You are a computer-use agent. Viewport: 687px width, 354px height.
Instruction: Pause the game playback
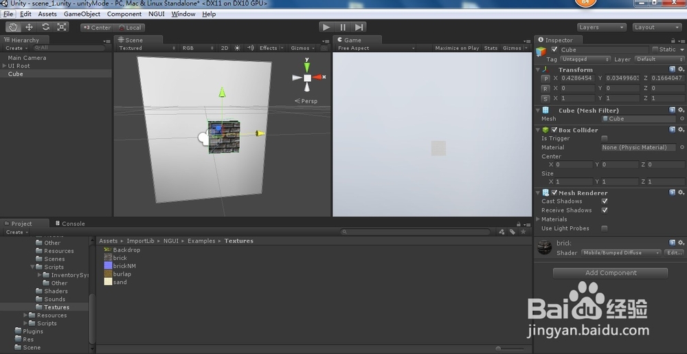coord(343,27)
